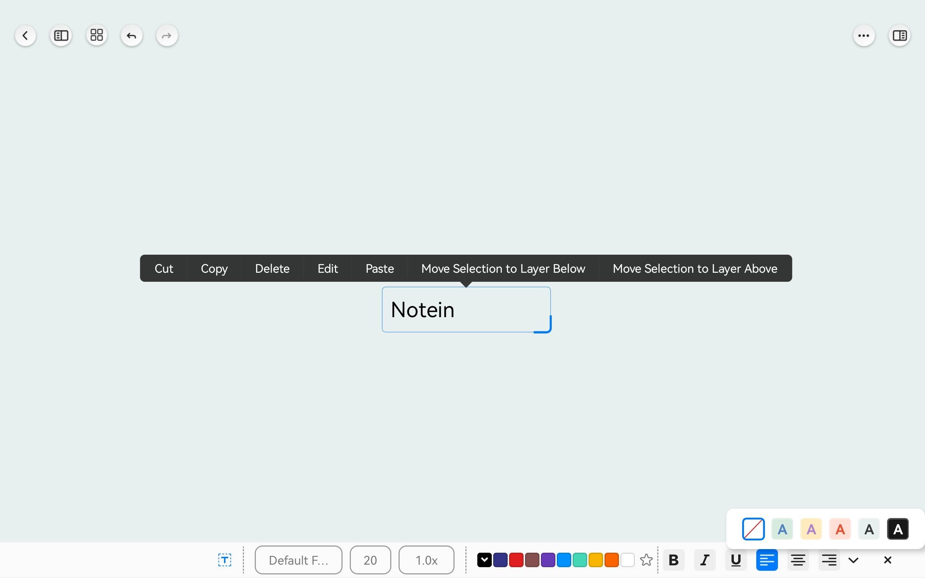
Task: Choose Delete from the context menu
Action: [272, 268]
